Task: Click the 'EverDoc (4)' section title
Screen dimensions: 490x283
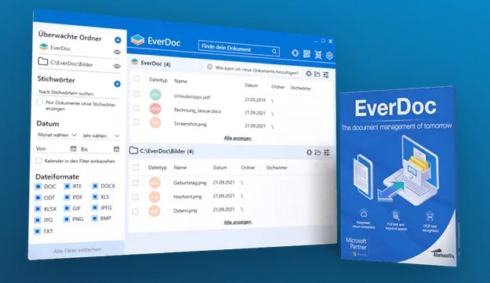Action: 156,63
